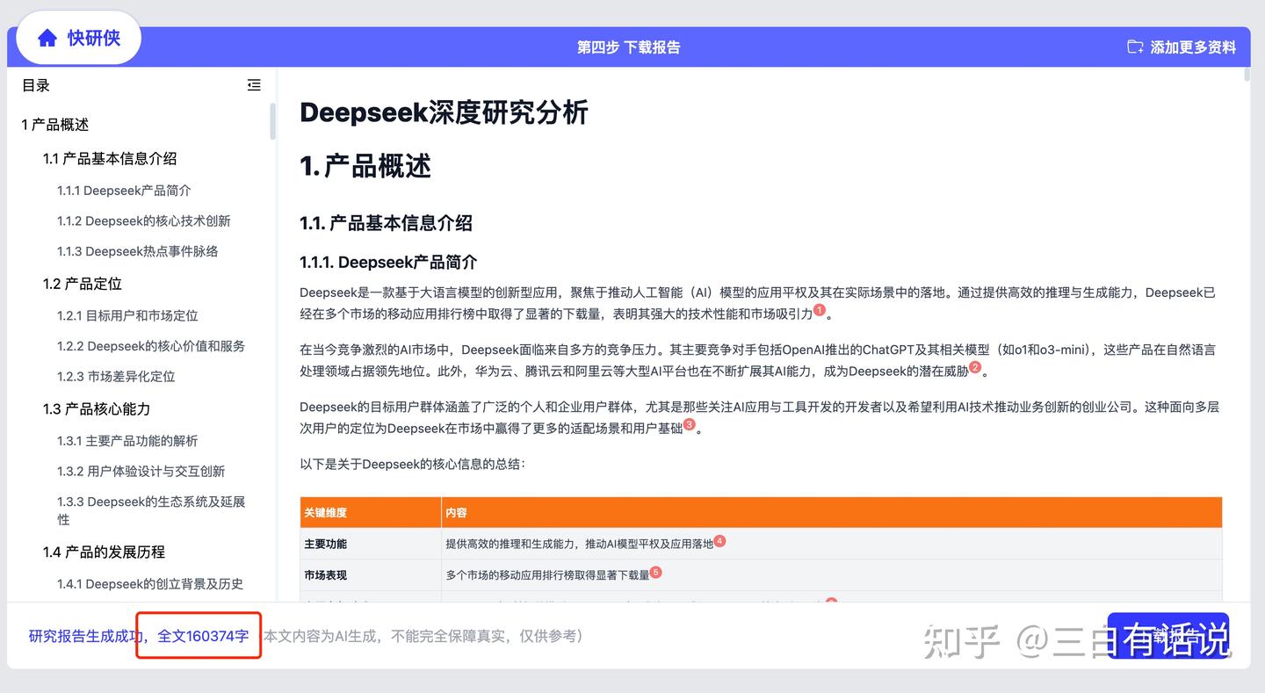Click the blue 下载报告 button
Viewport: 1265px width, 693px height.
(x=1167, y=635)
